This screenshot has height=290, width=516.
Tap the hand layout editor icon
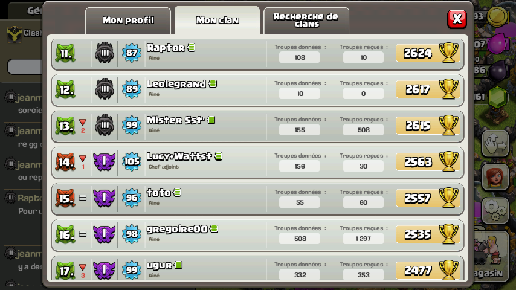point(495,143)
